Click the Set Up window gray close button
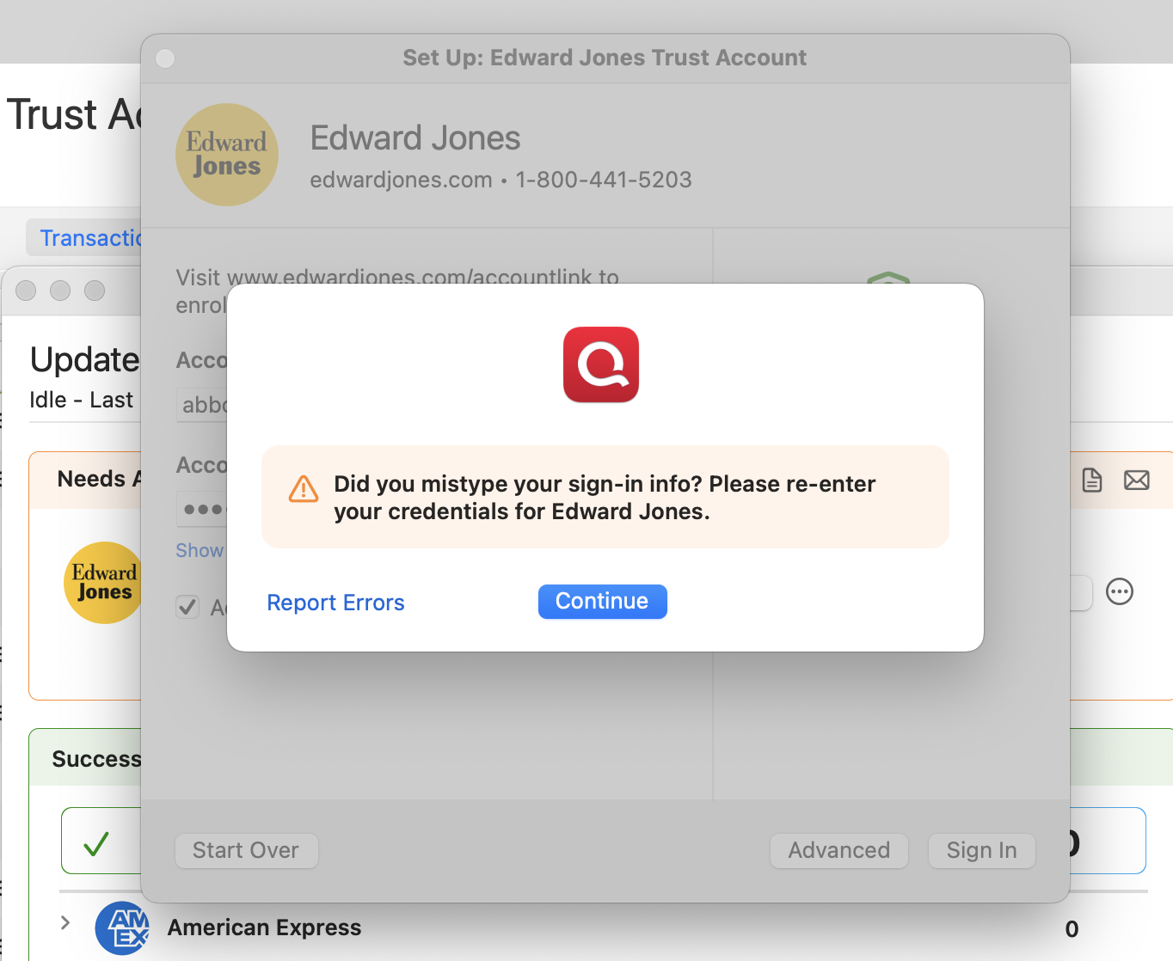The height and width of the screenshot is (961, 1173). pyautogui.click(x=165, y=58)
